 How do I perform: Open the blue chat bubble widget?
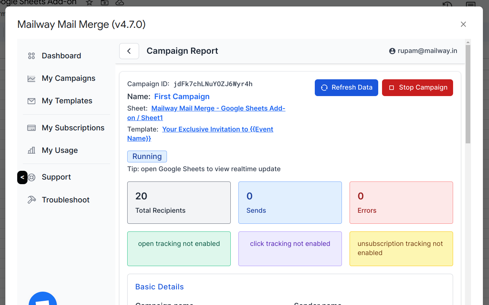(x=43, y=299)
